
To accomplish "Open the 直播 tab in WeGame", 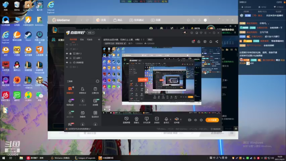I will (x=156, y=20).
